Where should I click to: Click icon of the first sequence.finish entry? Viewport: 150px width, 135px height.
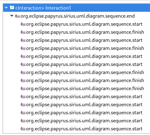(23, 32)
